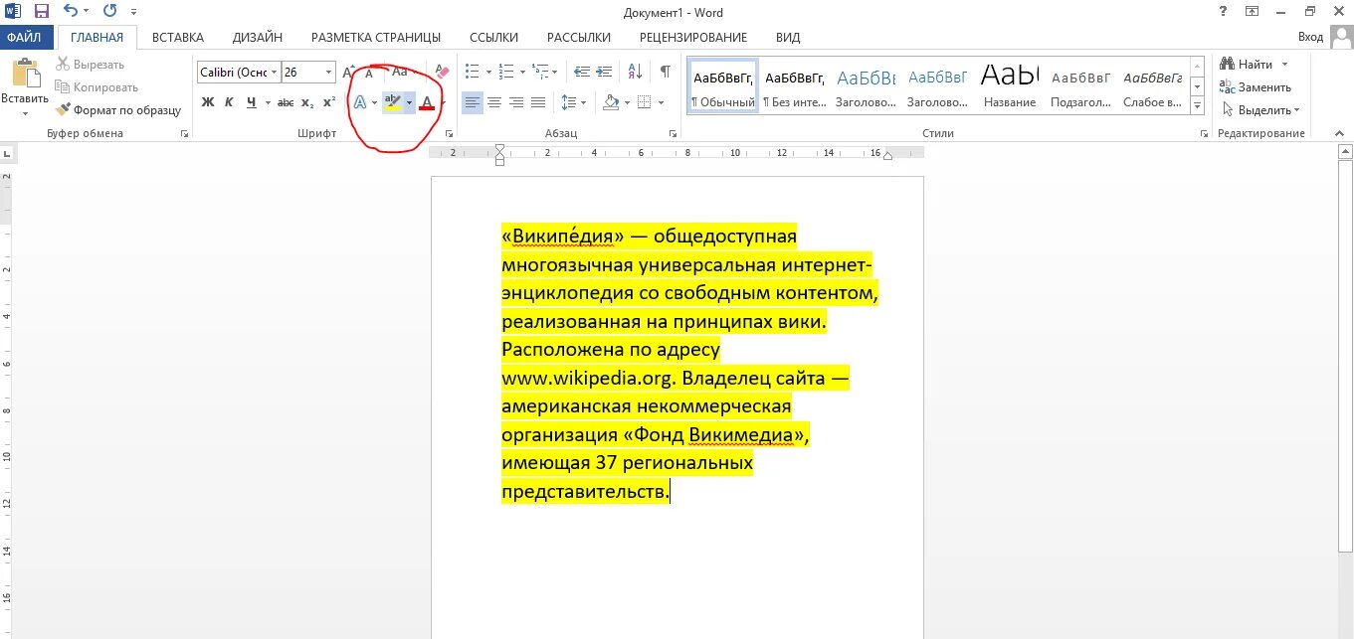Open the ФАЙЛ tab

[24, 37]
